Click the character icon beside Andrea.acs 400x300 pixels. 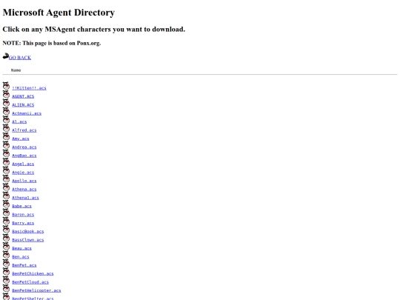click(6, 145)
